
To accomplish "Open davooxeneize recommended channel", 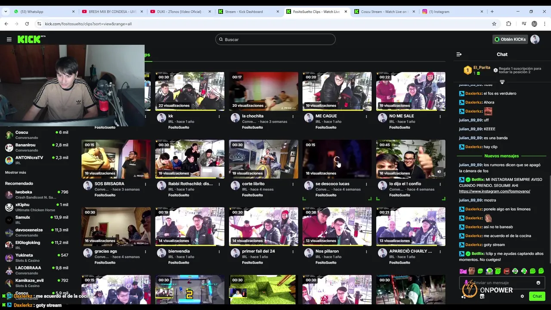I will (x=37, y=232).
